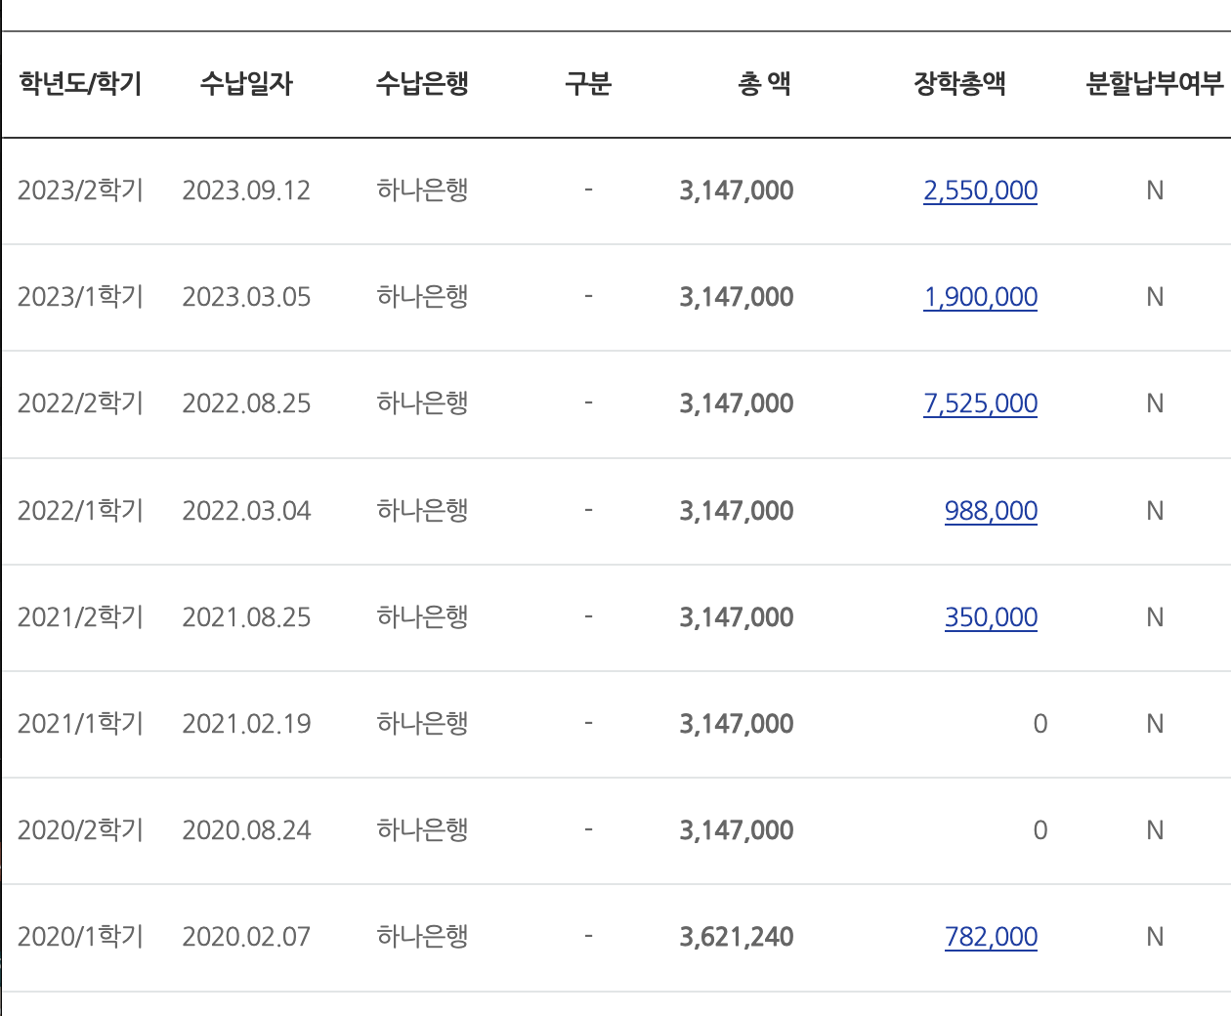Click the 학년도/학기 column header

[80, 84]
